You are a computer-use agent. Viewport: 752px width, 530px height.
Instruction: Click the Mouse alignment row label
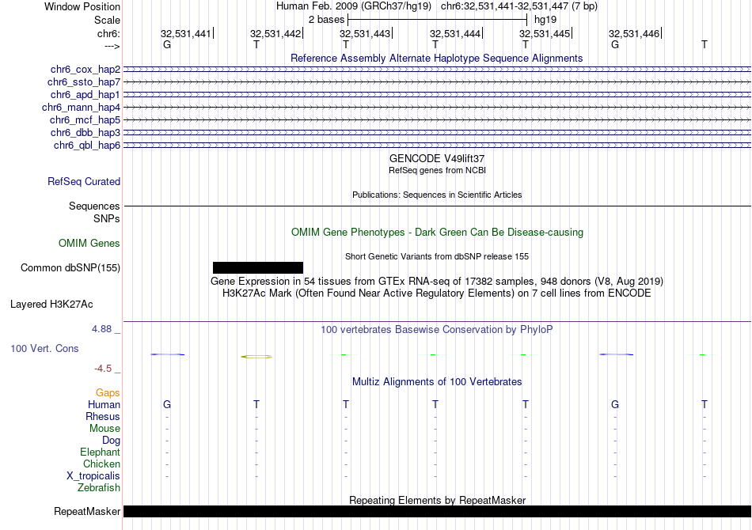click(104, 429)
